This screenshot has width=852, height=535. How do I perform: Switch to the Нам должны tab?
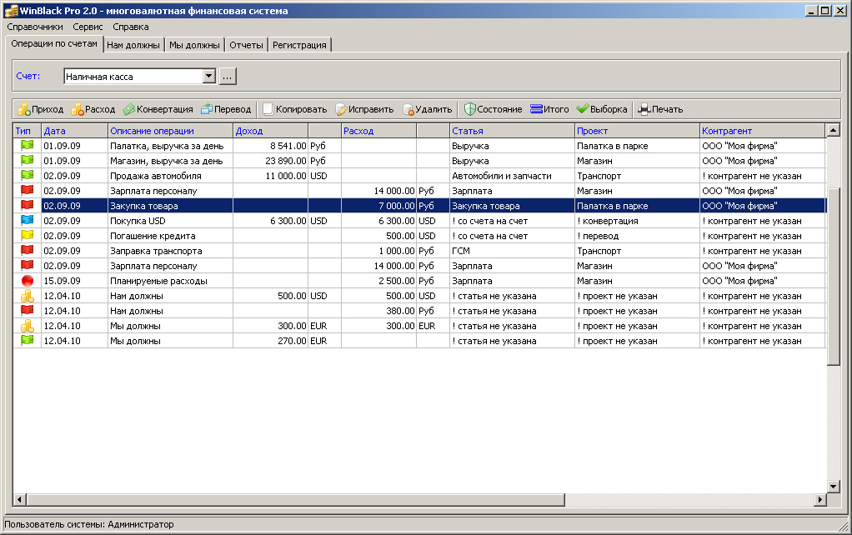coord(133,45)
